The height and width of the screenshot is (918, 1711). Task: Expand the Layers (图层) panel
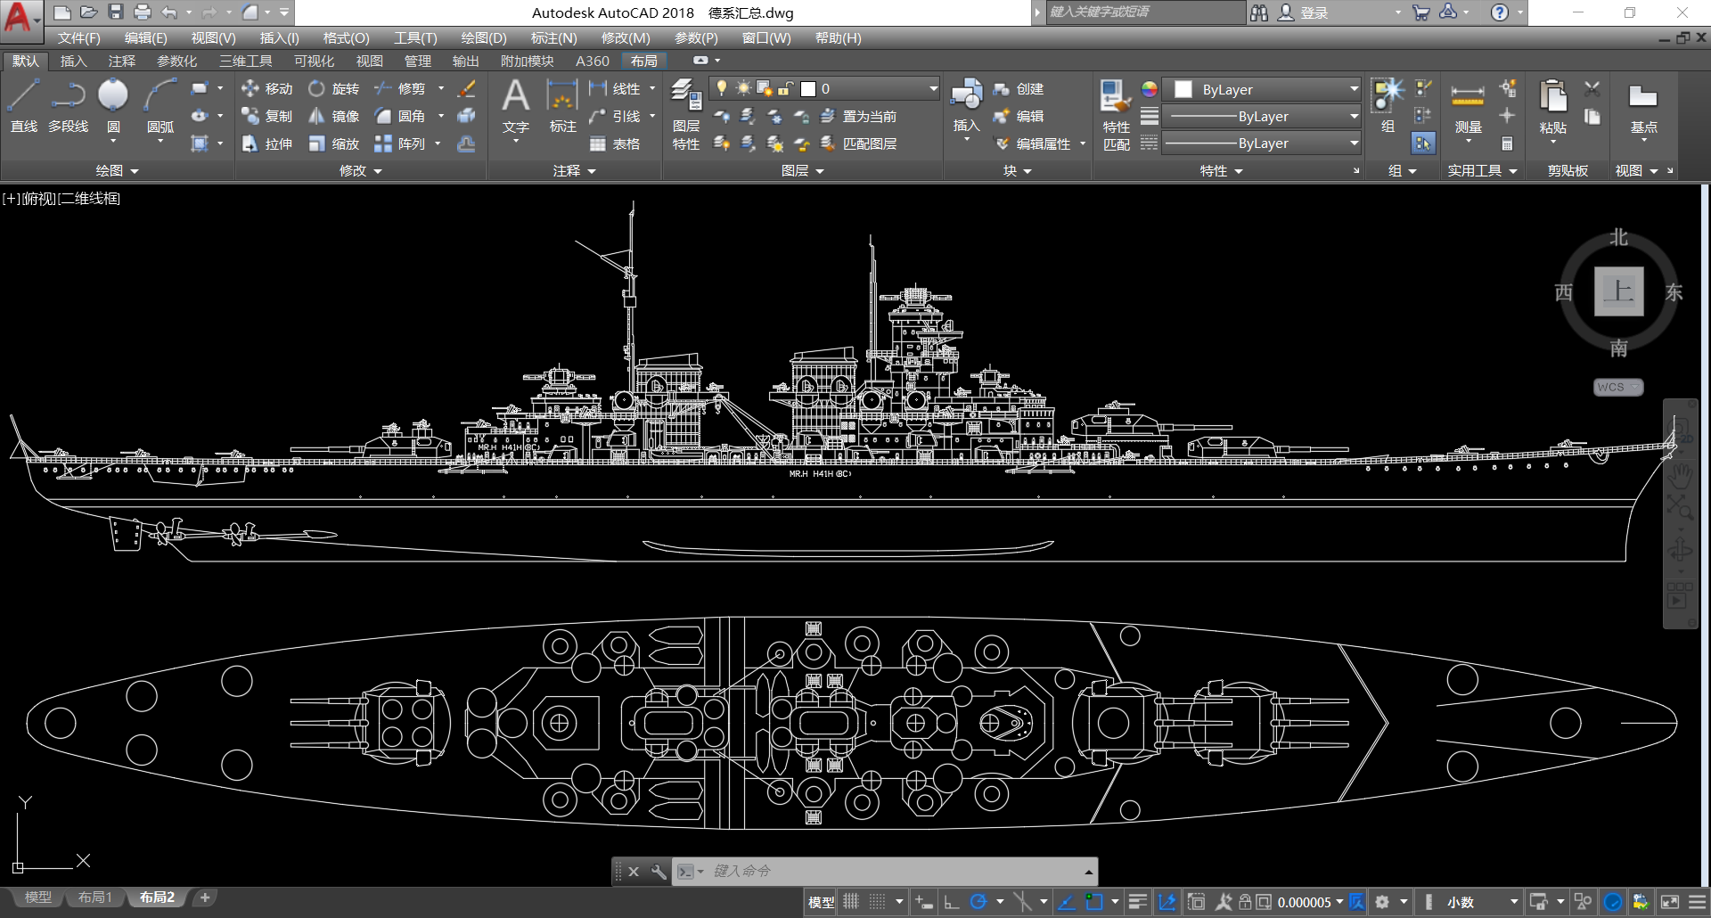(x=802, y=170)
